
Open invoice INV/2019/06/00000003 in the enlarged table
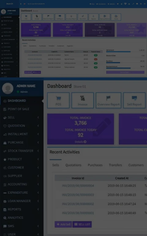click(78, 195)
